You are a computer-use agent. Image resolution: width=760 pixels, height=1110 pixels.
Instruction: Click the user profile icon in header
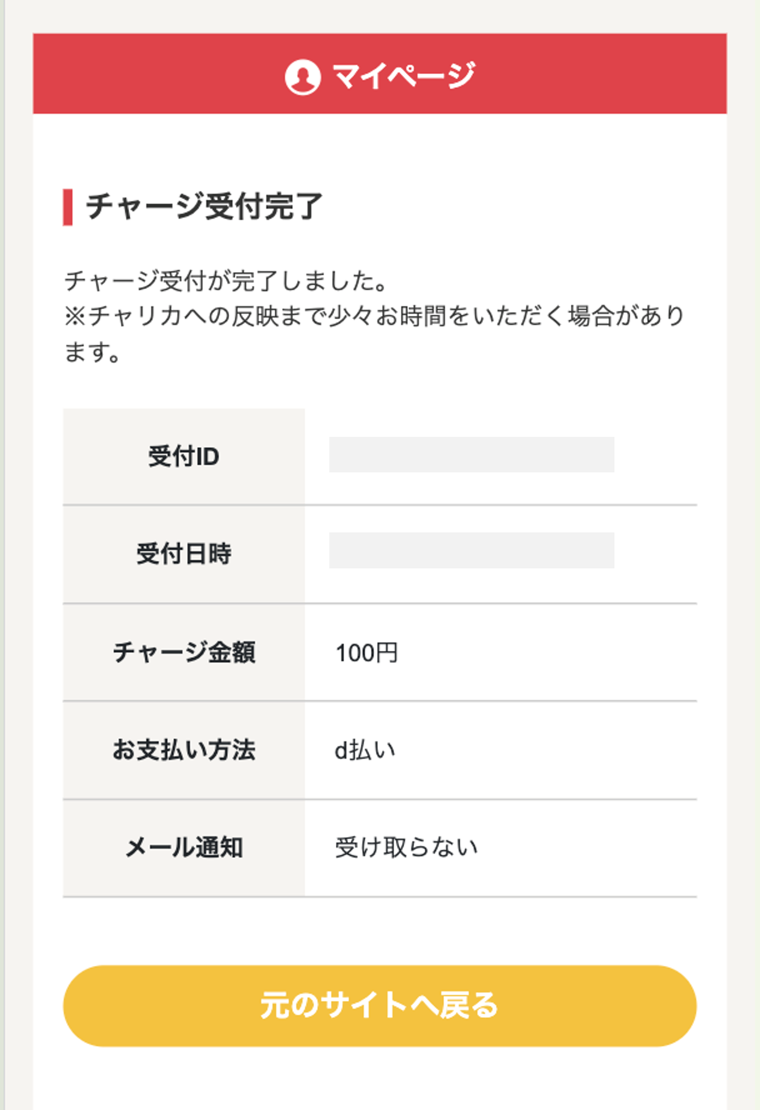coord(303,76)
